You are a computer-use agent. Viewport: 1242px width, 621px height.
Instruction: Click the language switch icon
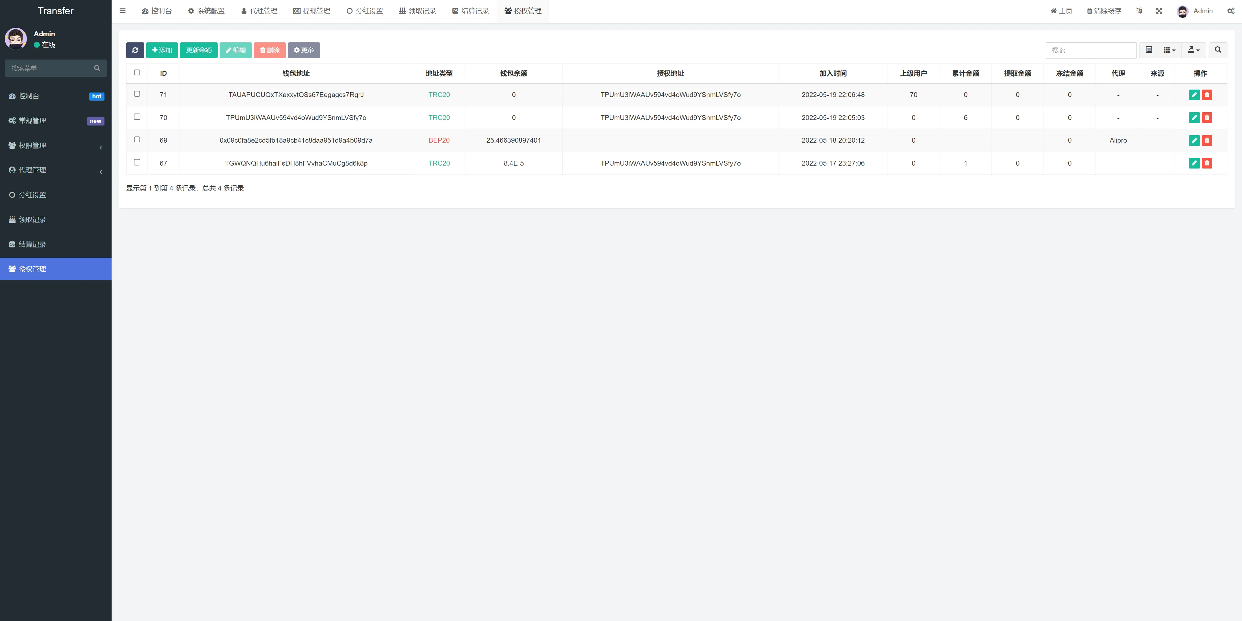[1139, 11]
